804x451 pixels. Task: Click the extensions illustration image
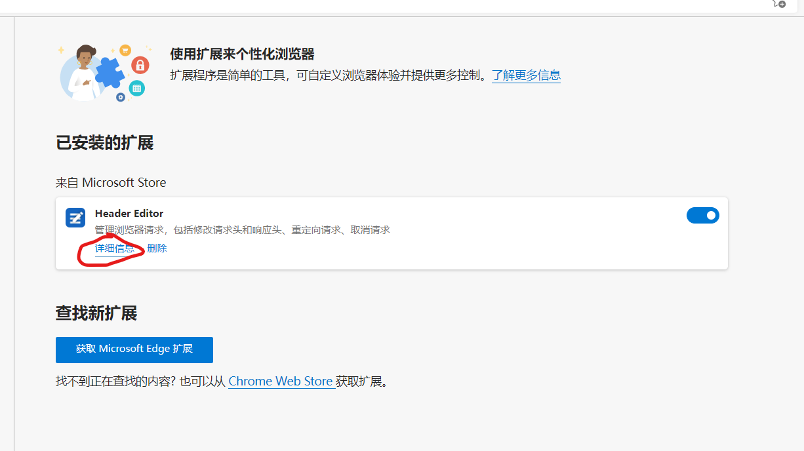click(x=105, y=72)
